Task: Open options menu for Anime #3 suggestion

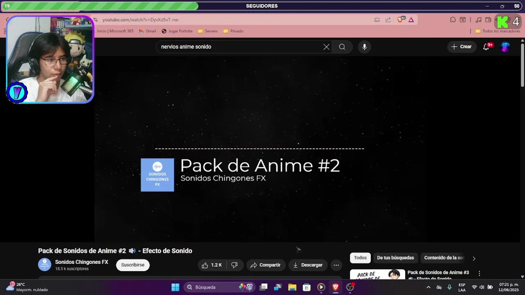Action: (x=479, y=273)
